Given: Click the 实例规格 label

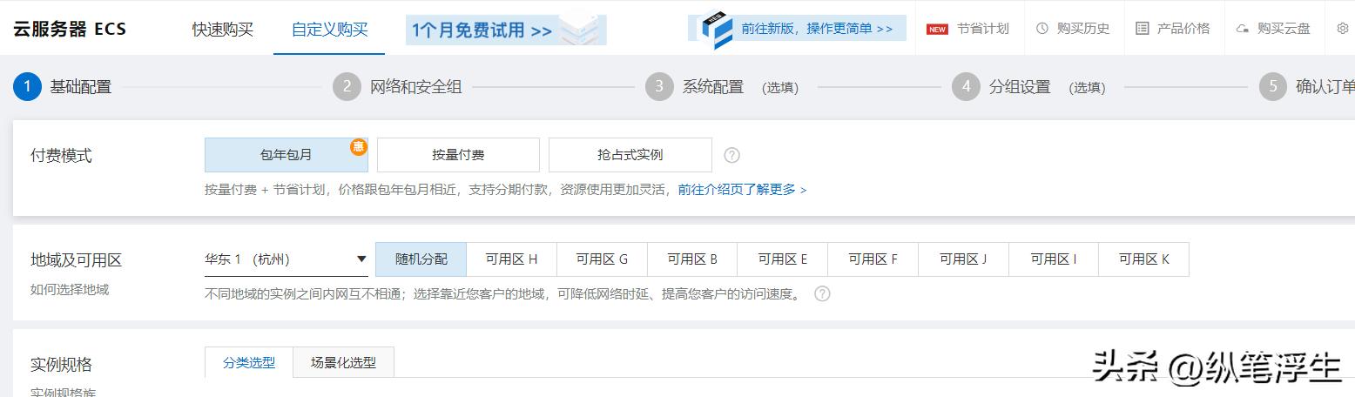Looking at the screenshot, I should point(61,364).
